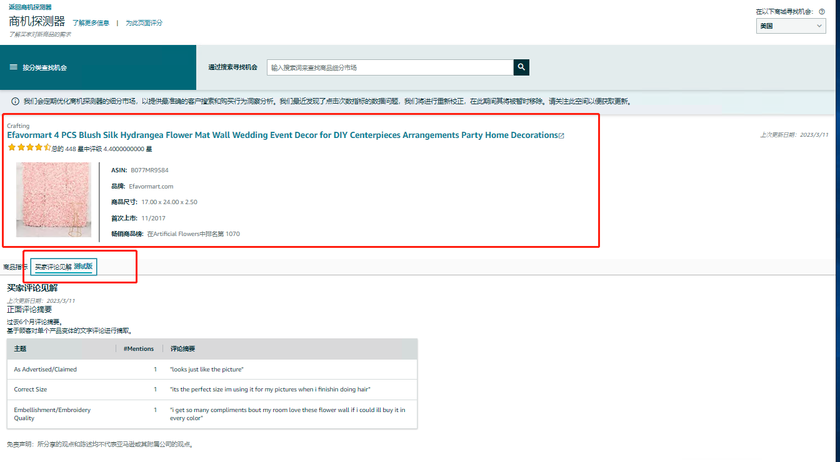Click the 通过搜索寻找机会 label

click(233, 67)
